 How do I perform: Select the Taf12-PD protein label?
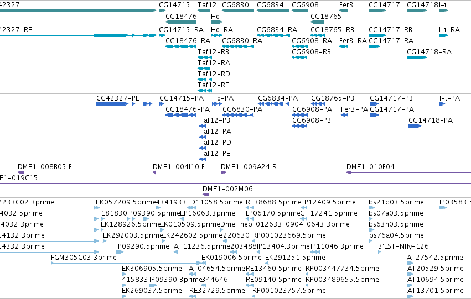coord(215,143)
